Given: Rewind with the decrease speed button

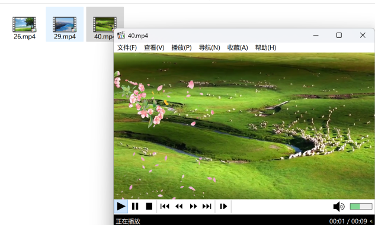Looking at the screenshot, I should click(x=179, y=207).
